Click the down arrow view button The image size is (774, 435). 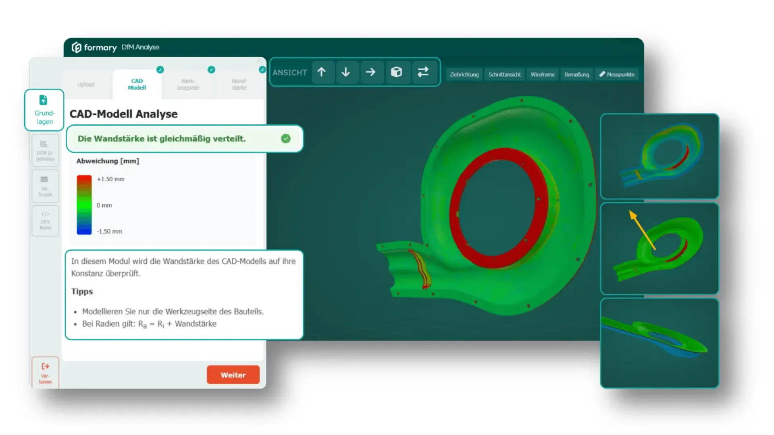point(346,72)
